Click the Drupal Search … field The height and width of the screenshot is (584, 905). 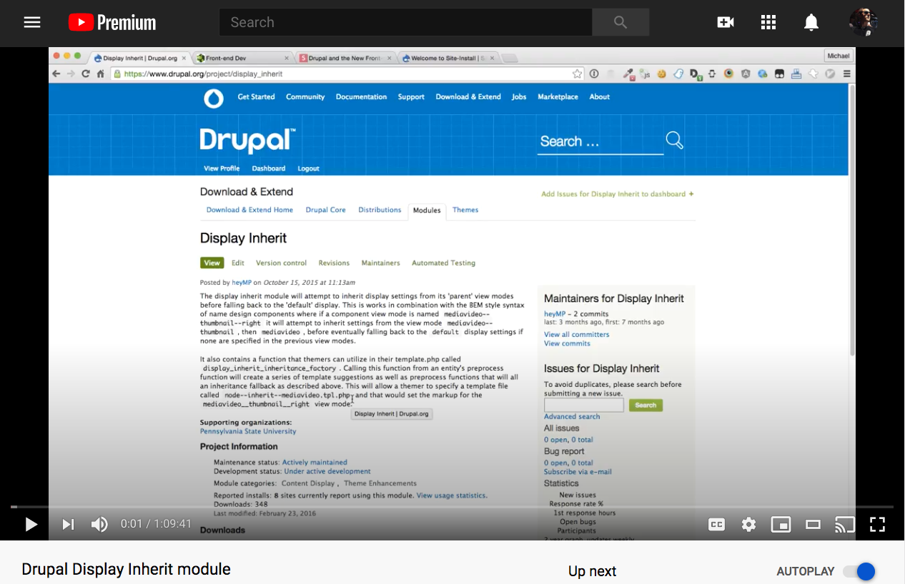600,141
